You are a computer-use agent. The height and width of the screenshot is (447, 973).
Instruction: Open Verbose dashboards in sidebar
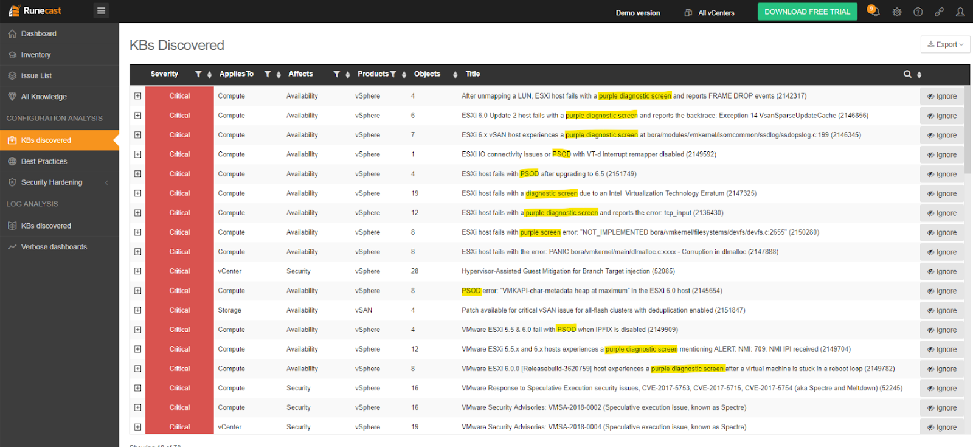pos(60,247)
